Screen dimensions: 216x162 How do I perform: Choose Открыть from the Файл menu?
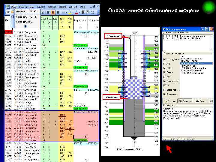click(25, 12)
